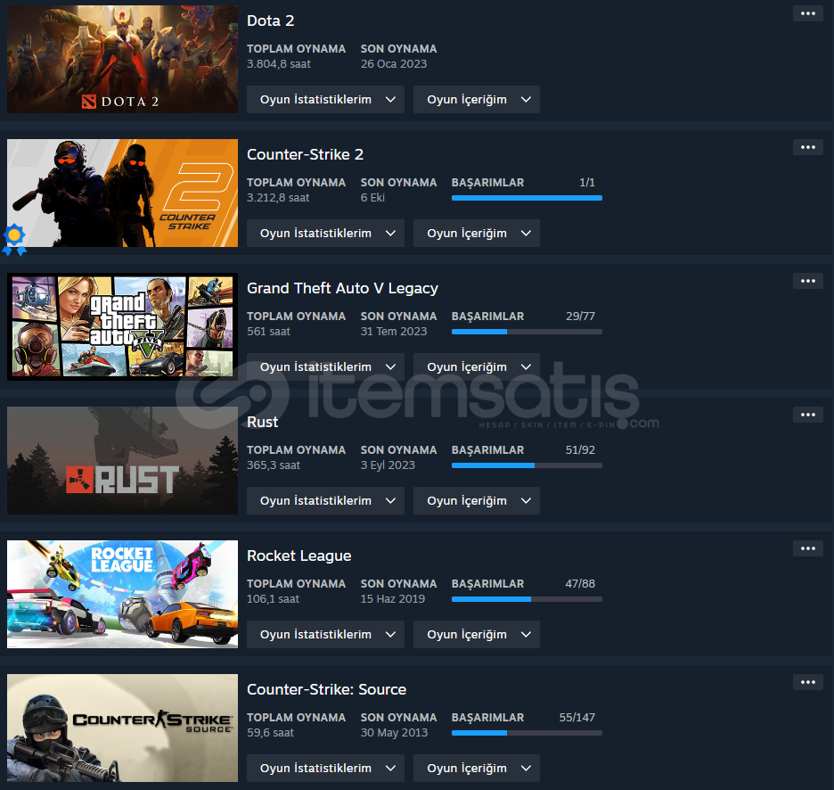Open the three-dot menu for Grand Theft Auto V
The image size is (834, 790).
(807, 281)
